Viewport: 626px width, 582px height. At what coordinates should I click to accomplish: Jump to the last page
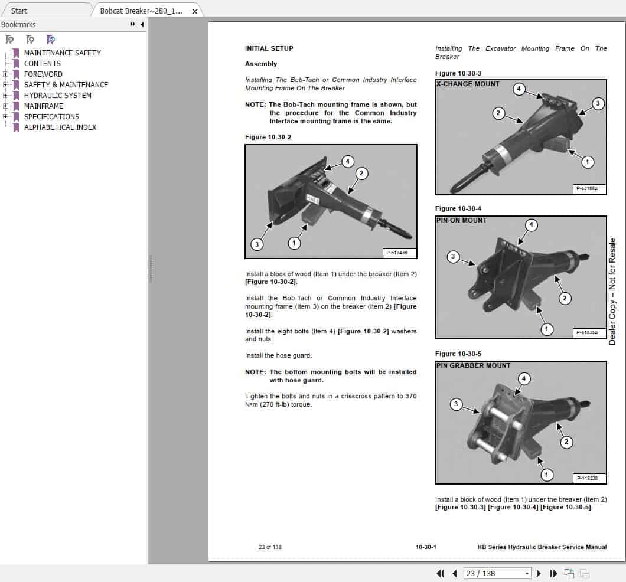pyautogui.click(x=553, y=573)
